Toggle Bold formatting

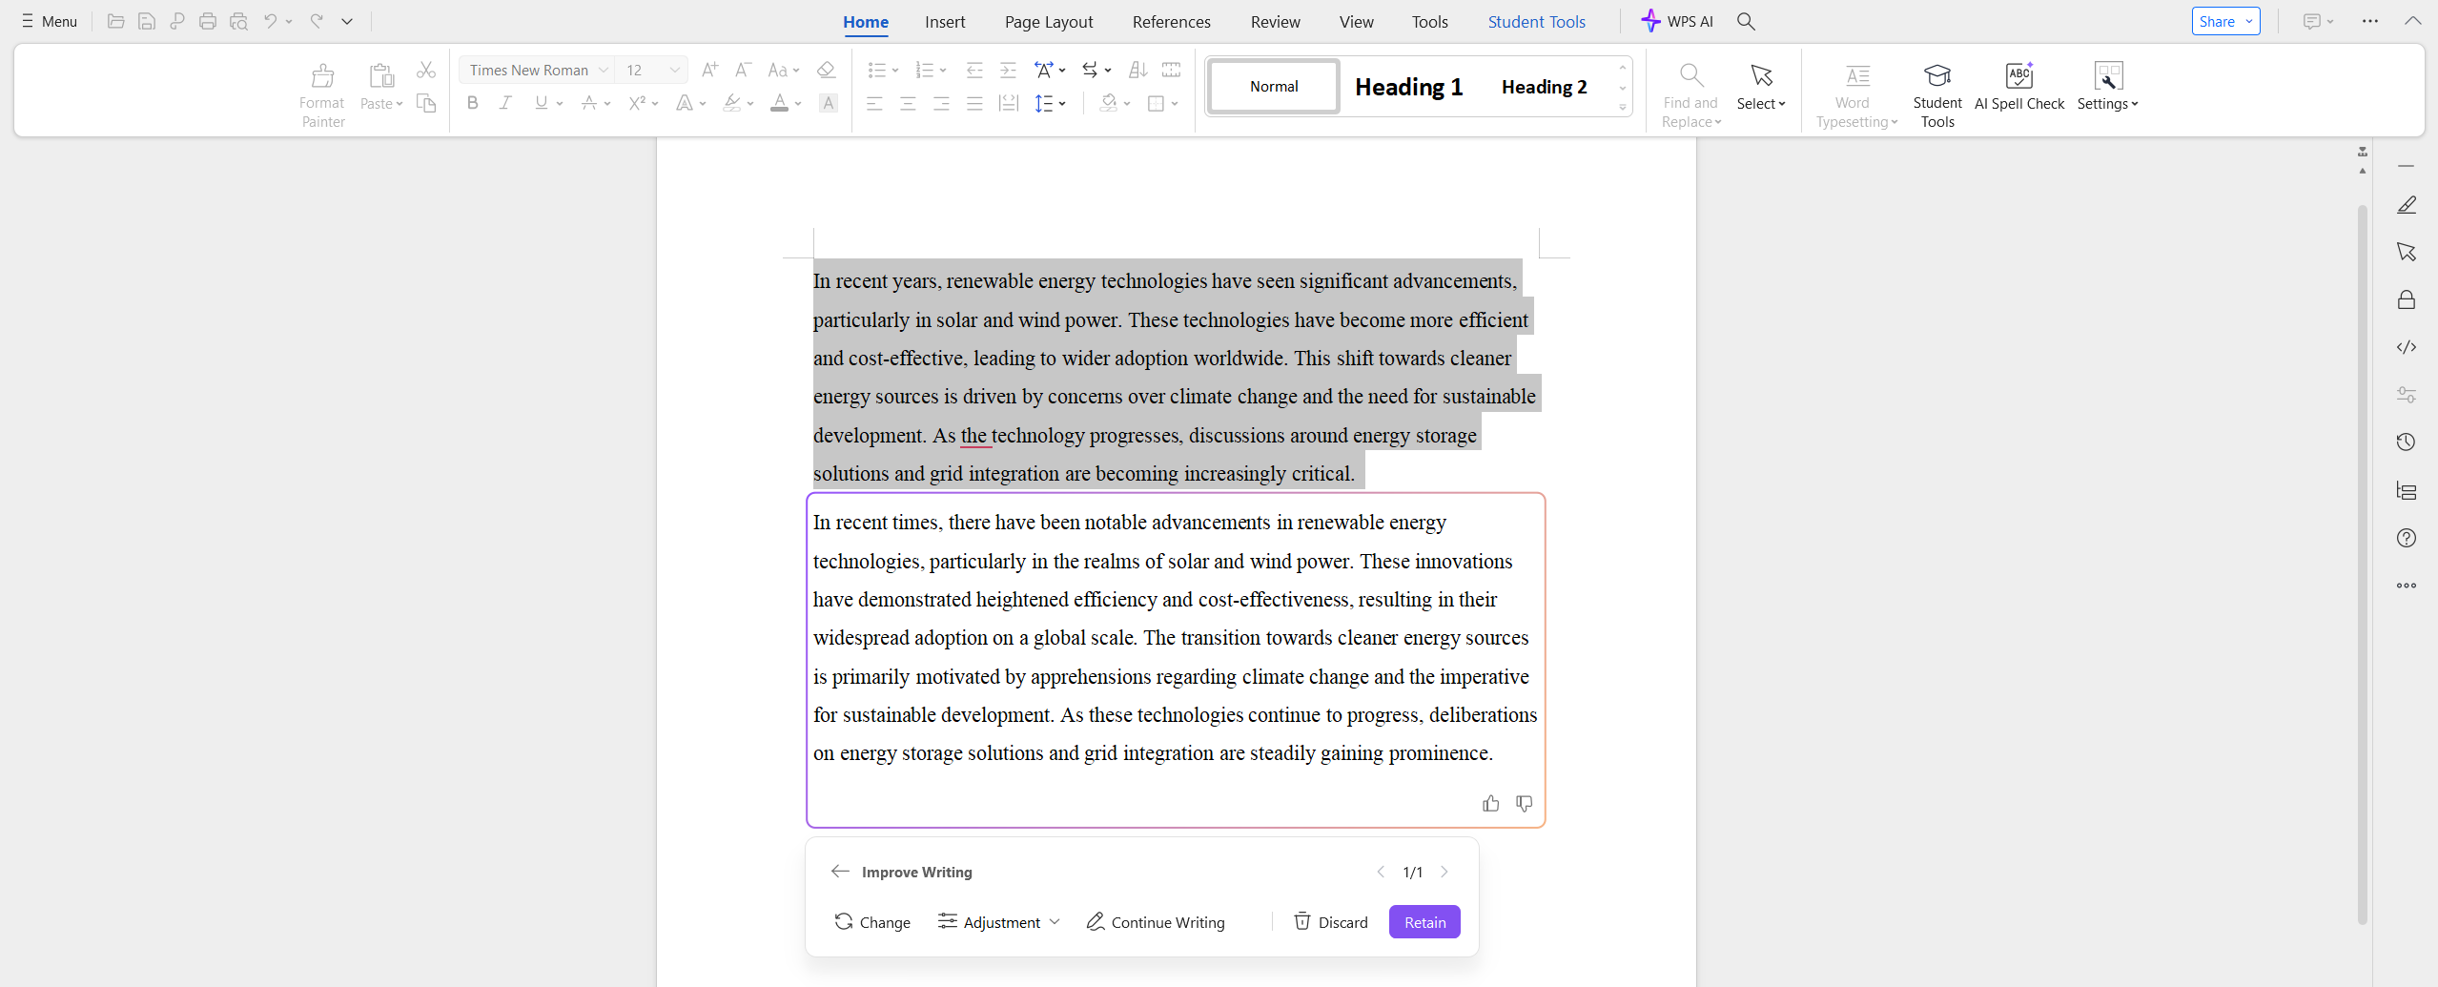[472, 103]
